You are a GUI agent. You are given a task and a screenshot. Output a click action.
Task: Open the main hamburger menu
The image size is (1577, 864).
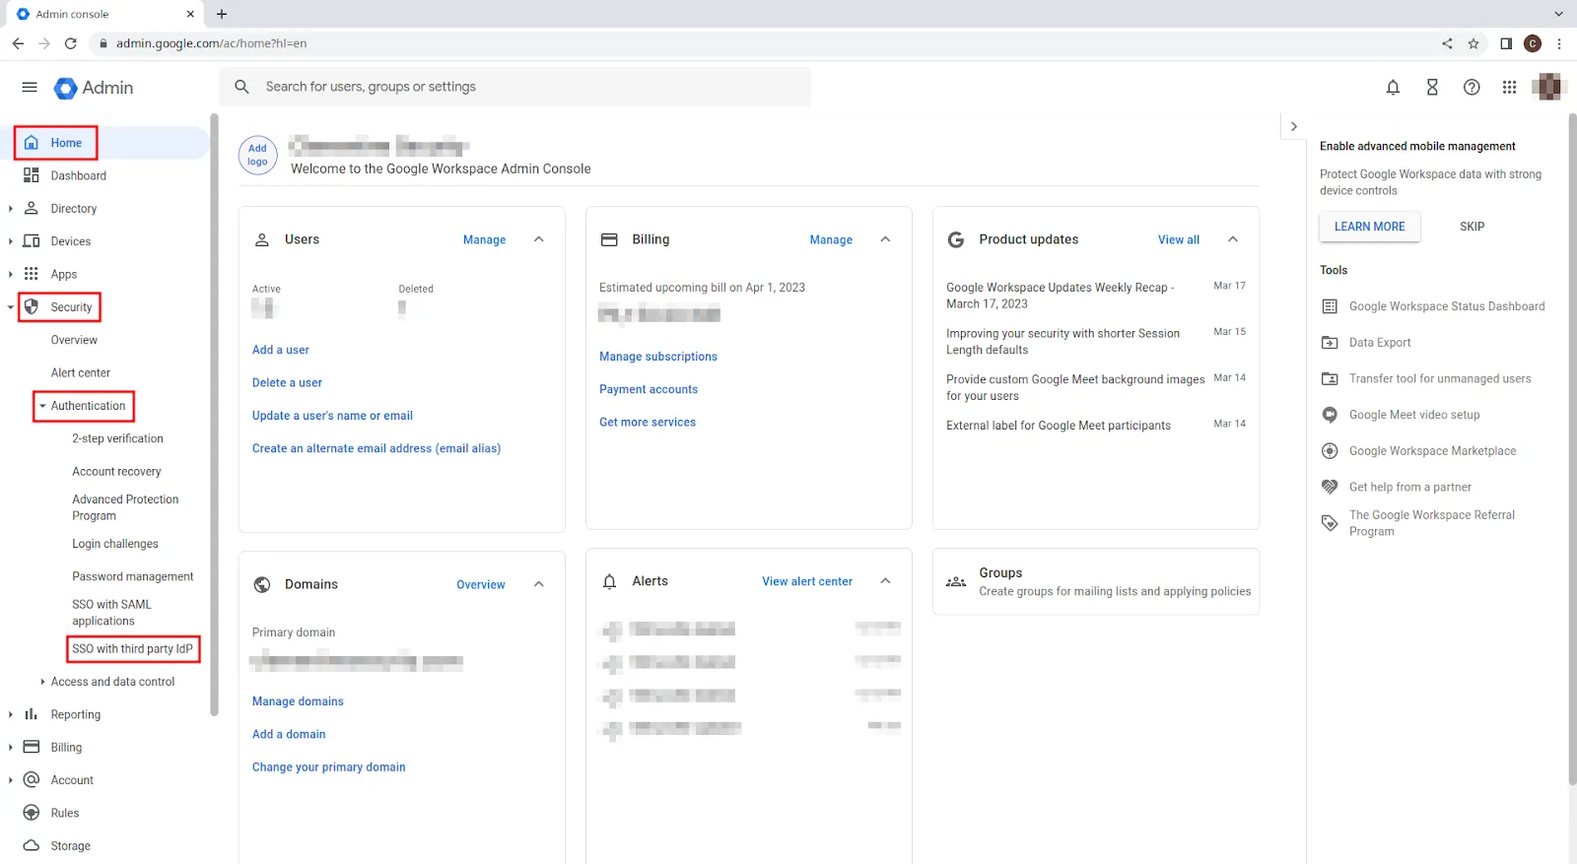coord(30,88)
